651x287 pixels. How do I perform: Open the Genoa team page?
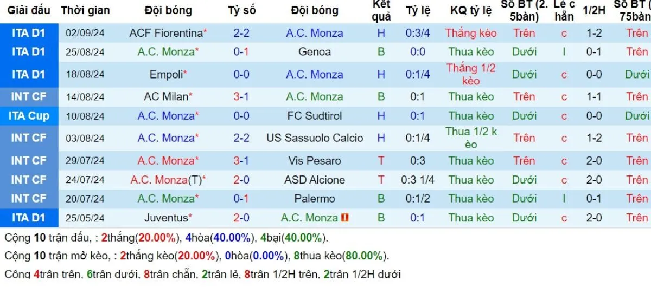315,52
